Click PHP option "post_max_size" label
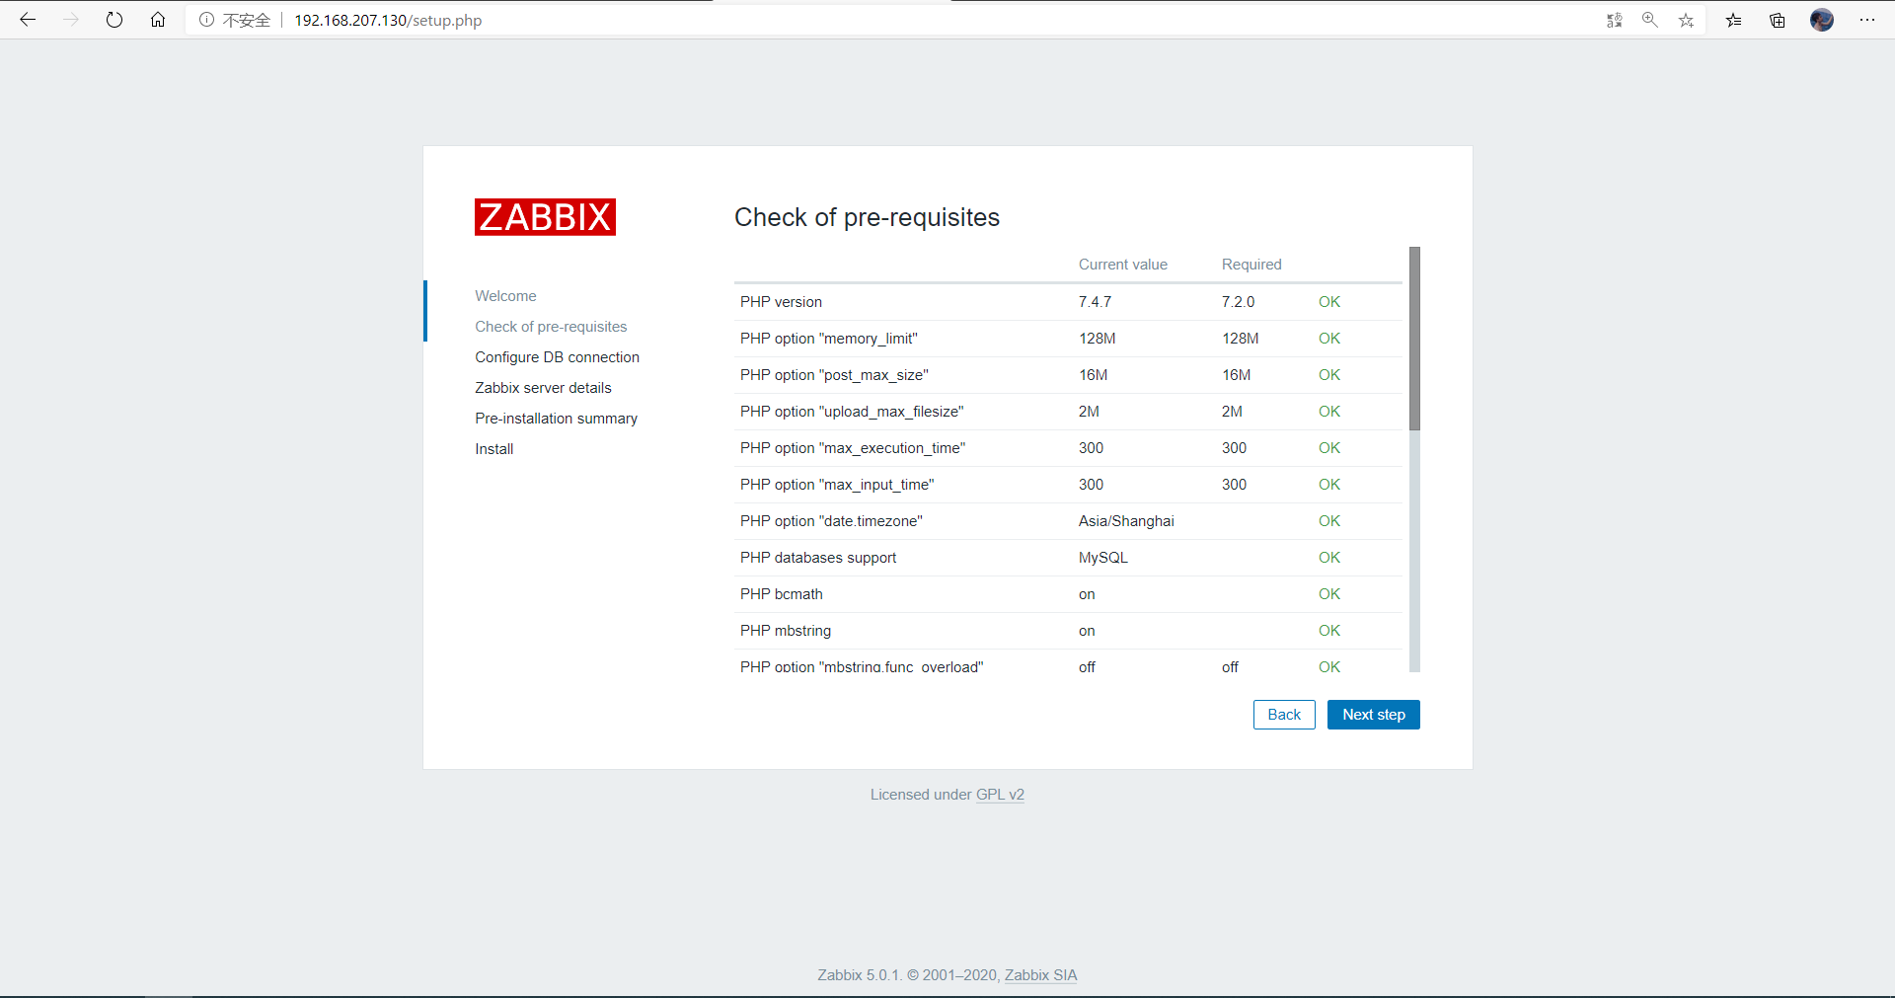 click(x=834, y=375)
